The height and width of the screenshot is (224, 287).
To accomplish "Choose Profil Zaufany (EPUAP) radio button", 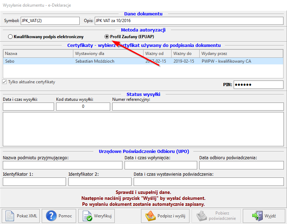I will [x=107, y=37].
